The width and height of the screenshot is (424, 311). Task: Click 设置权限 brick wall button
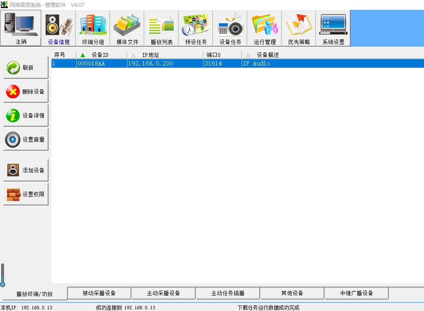(26, 194)
